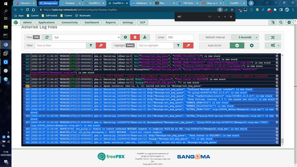This screenshot has height=167, width=297.
Task: Open the 'full' log file dropdown
Action: tap(86, 37)
